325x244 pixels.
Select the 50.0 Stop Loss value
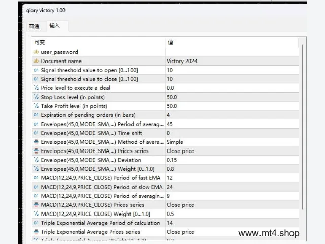pos(172,97)
